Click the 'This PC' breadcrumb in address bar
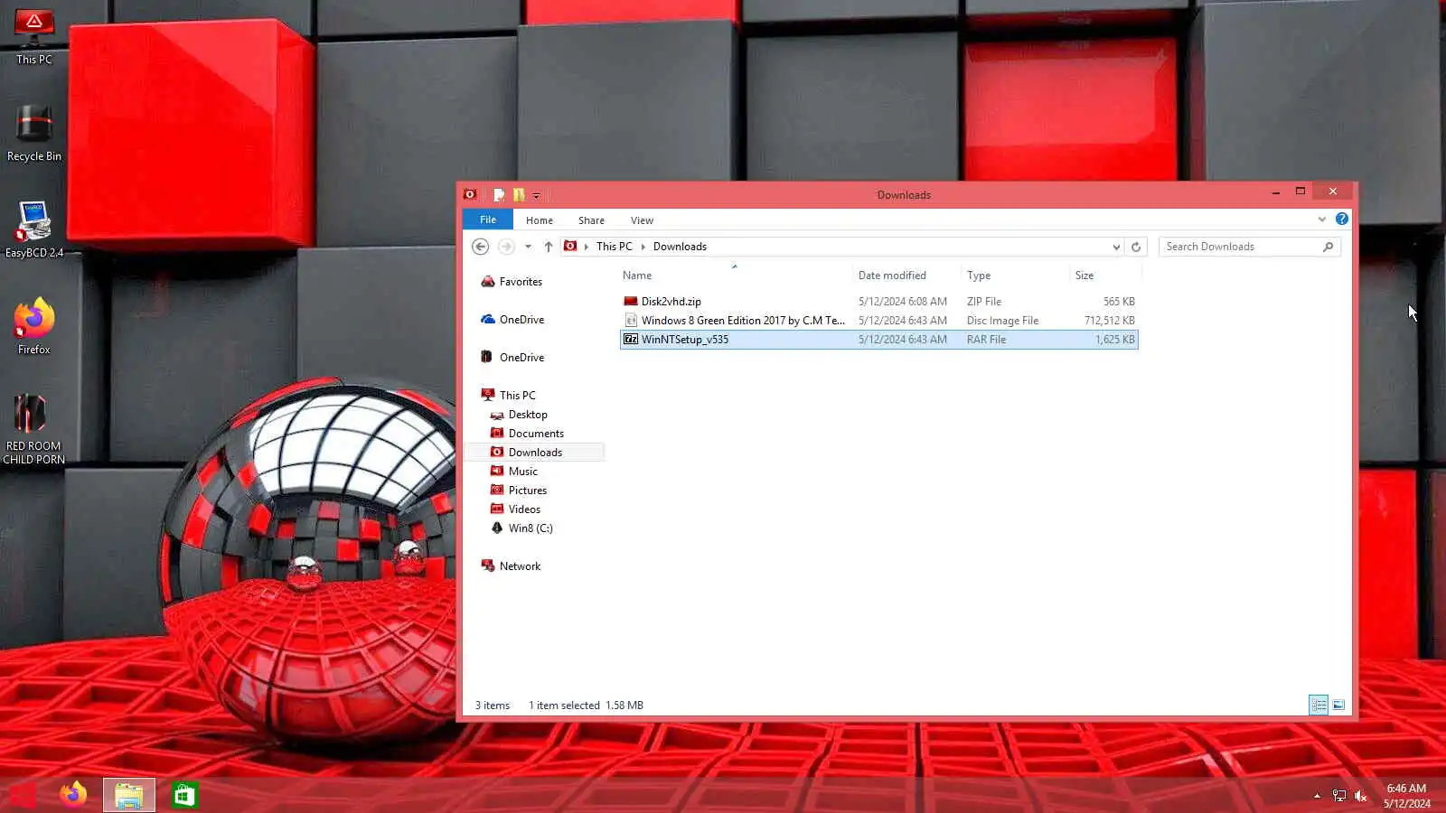This screenshot has width=1446, height=813. (614, 247)
